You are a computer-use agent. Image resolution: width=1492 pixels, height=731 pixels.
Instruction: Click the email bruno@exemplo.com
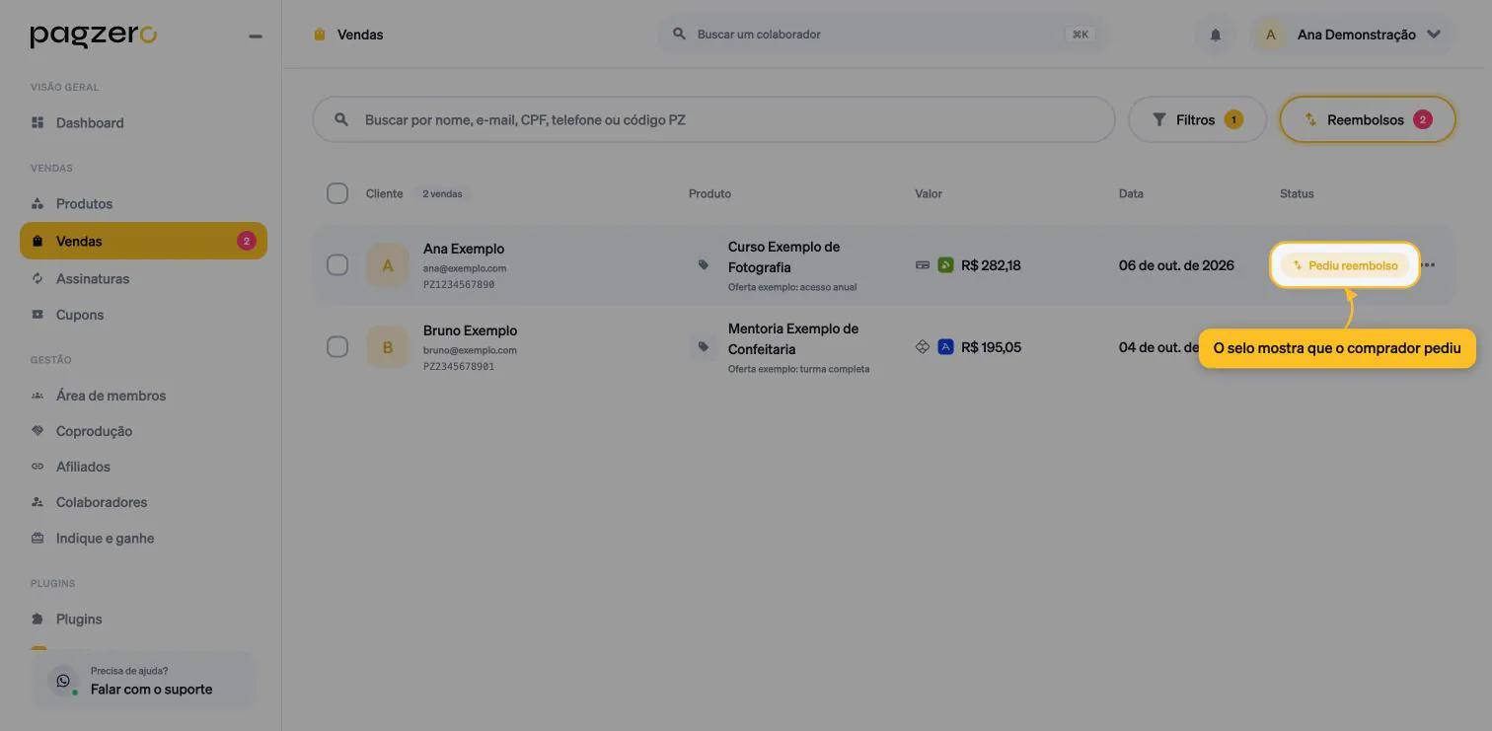point(470,350)
